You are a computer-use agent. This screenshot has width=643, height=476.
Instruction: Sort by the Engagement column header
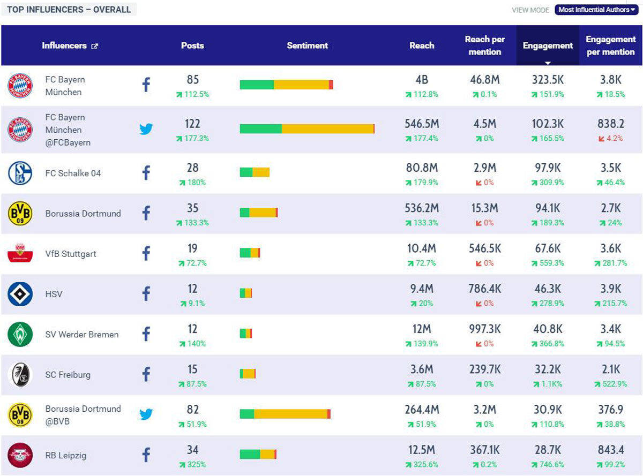click(548, 46)
